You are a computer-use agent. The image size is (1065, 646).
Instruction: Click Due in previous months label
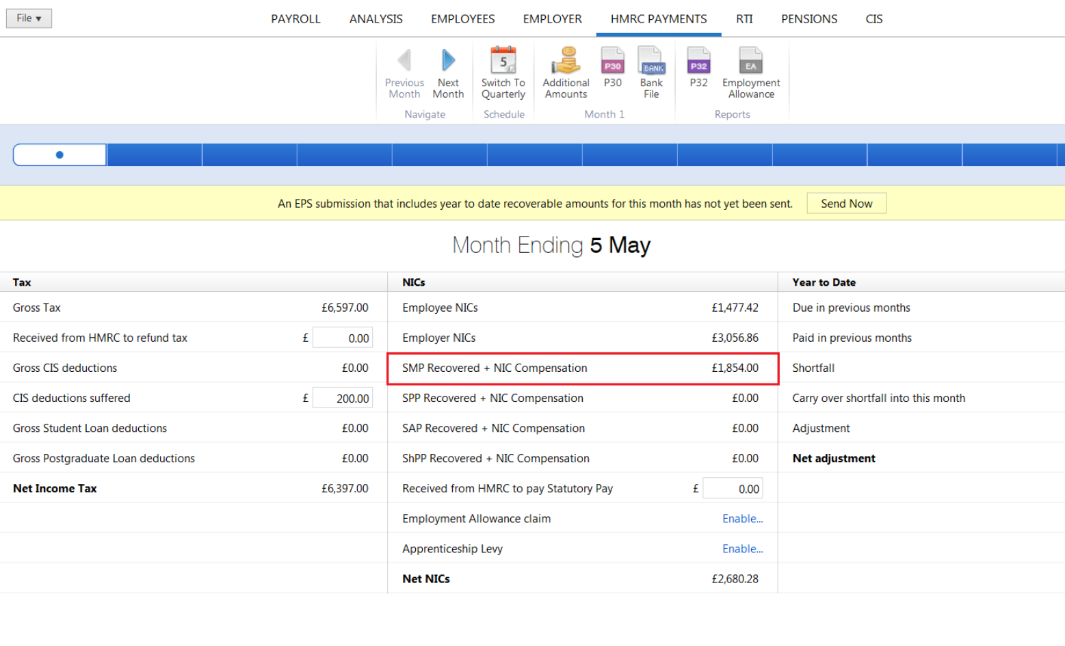pyautogui.click(x=851, y=308)
